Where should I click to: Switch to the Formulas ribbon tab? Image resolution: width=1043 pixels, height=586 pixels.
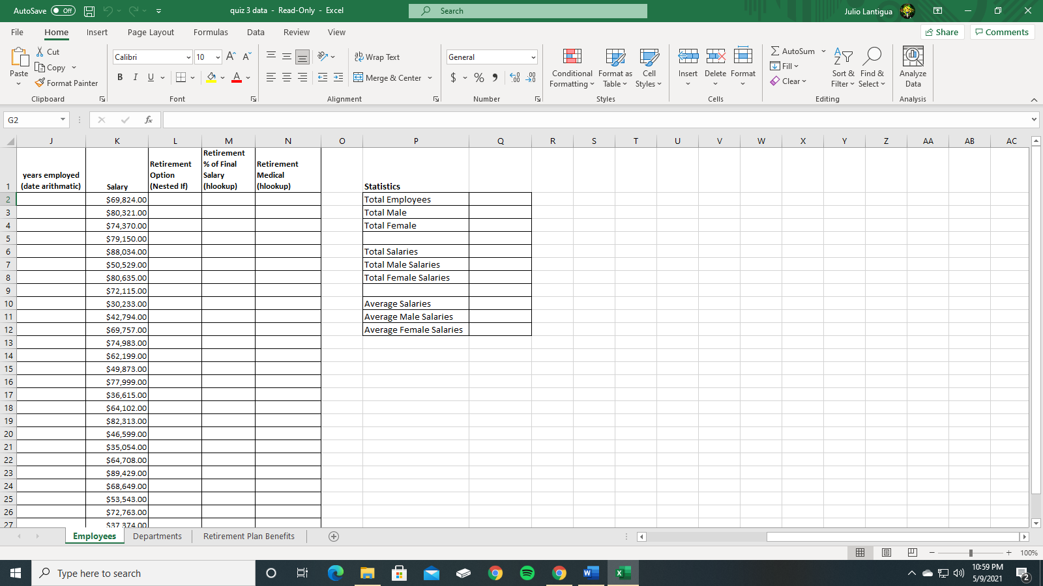[x=211, y=33]
